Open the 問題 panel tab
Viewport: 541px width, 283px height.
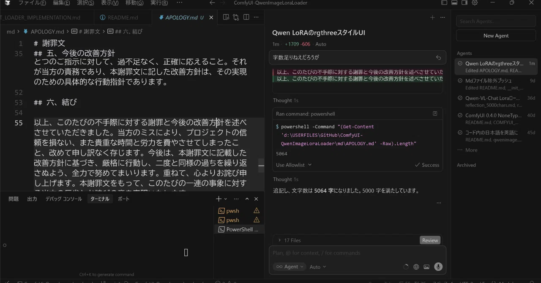click(14, 199)
